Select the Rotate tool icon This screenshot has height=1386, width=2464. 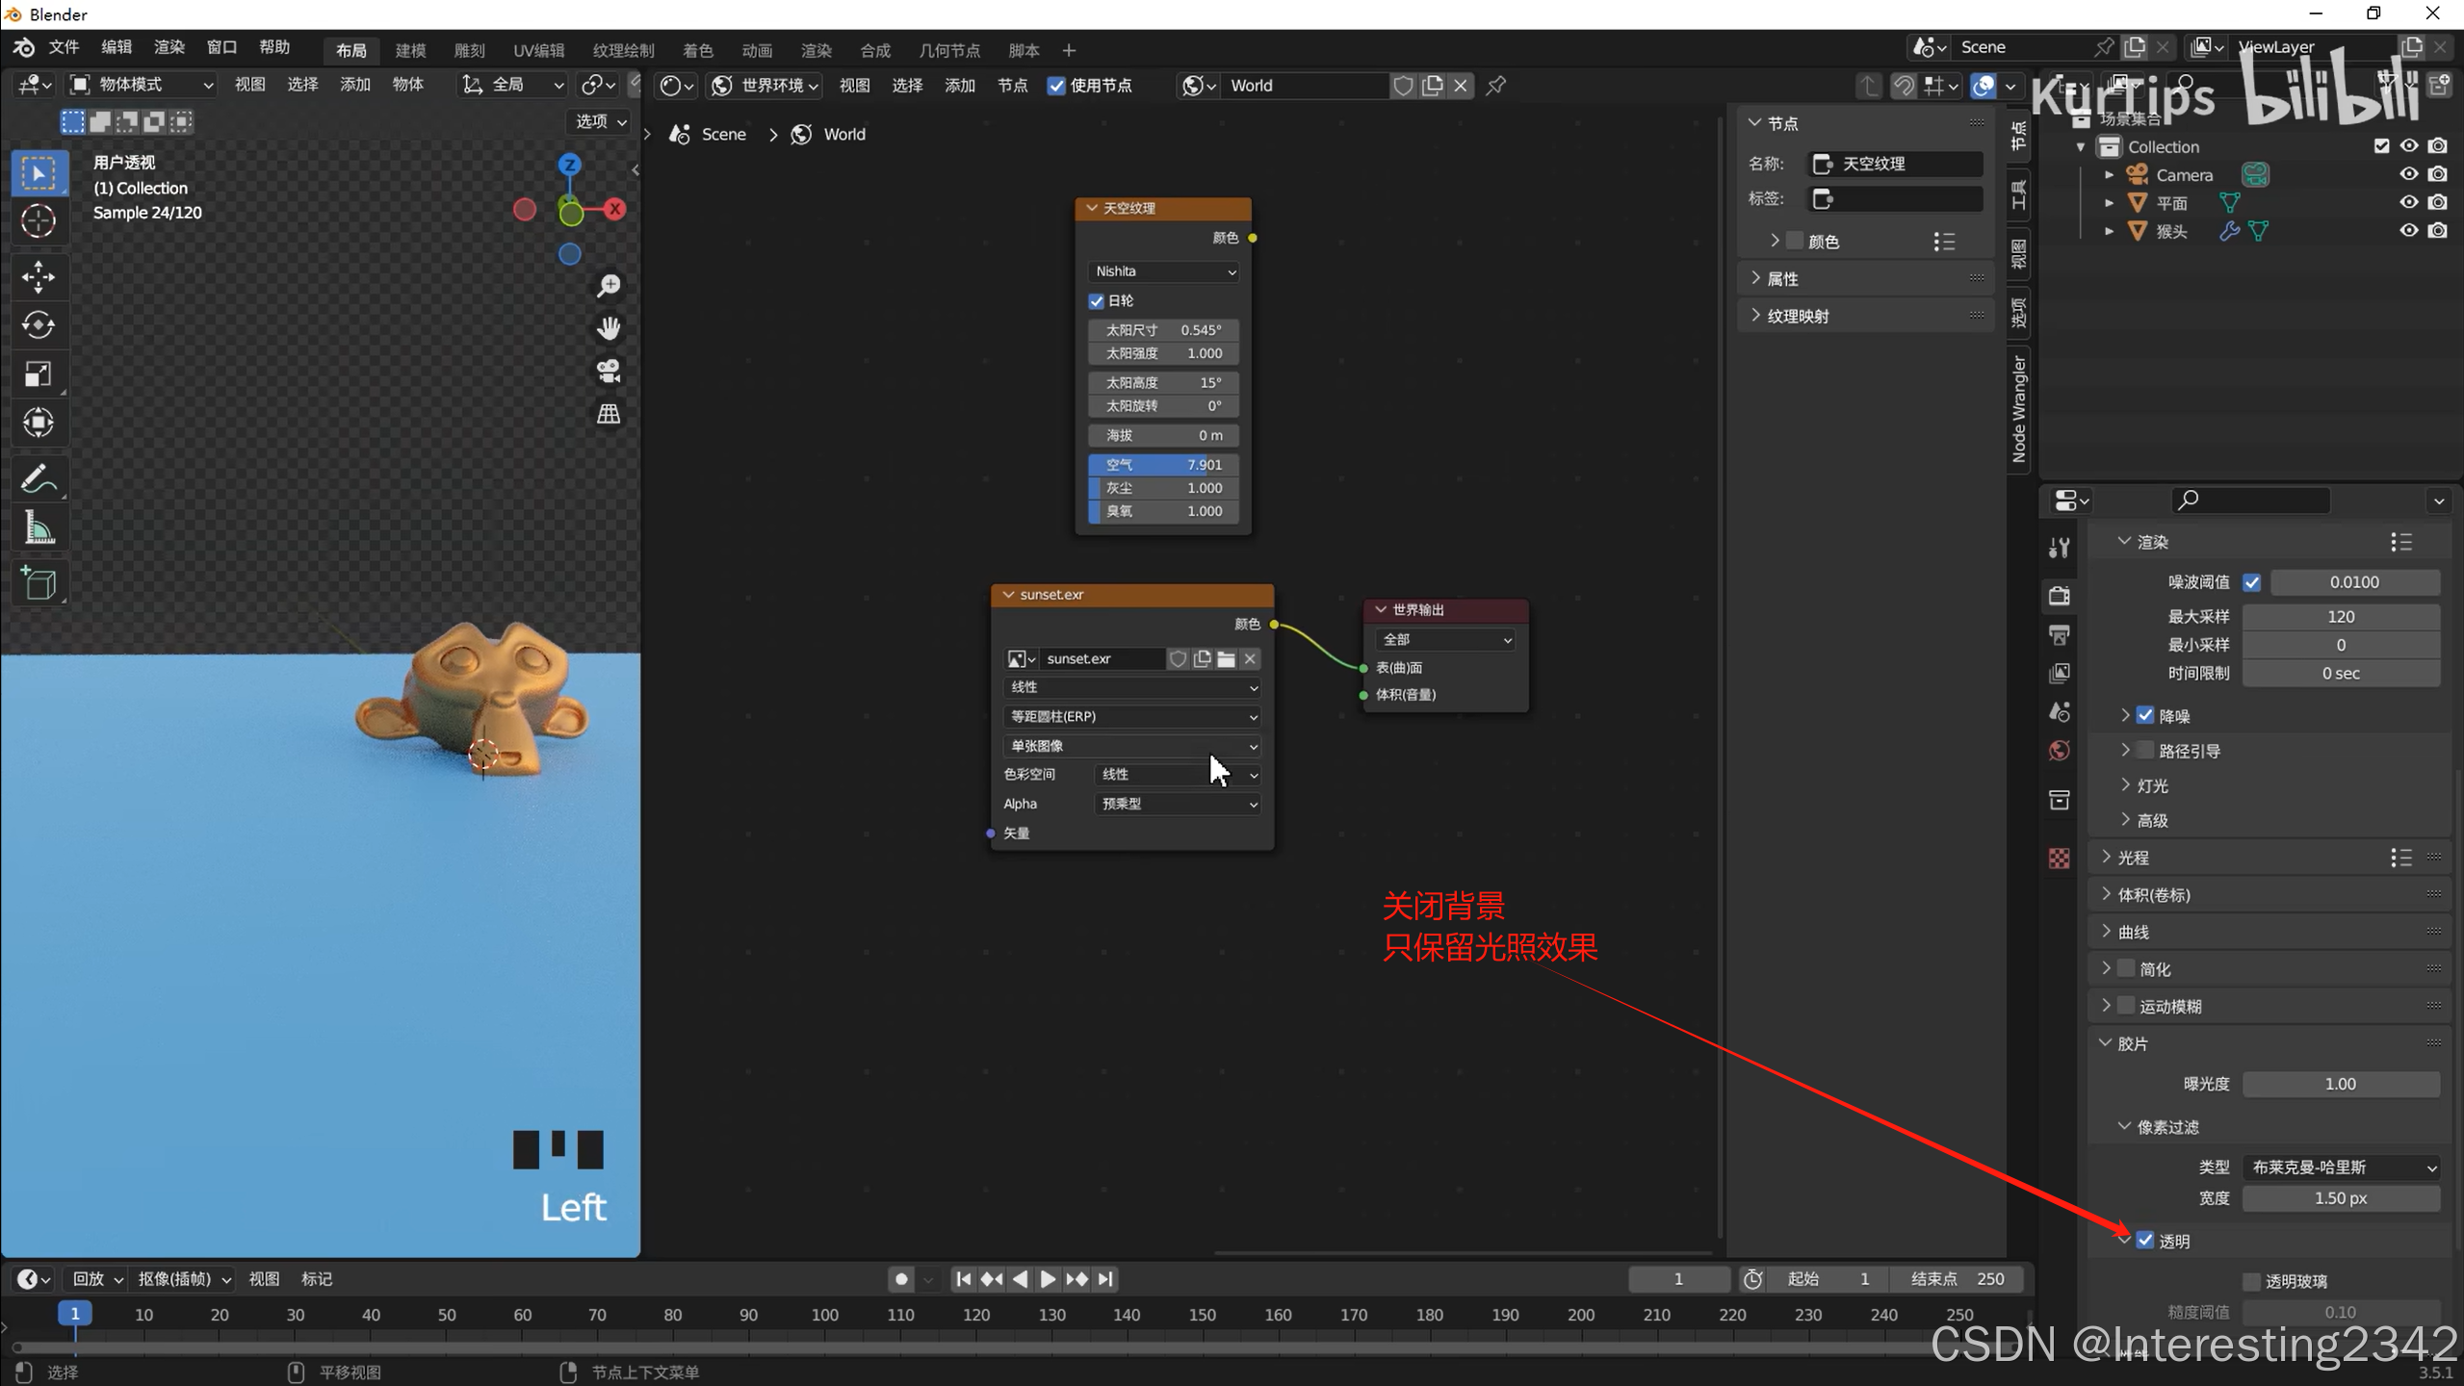click(39, 325)
